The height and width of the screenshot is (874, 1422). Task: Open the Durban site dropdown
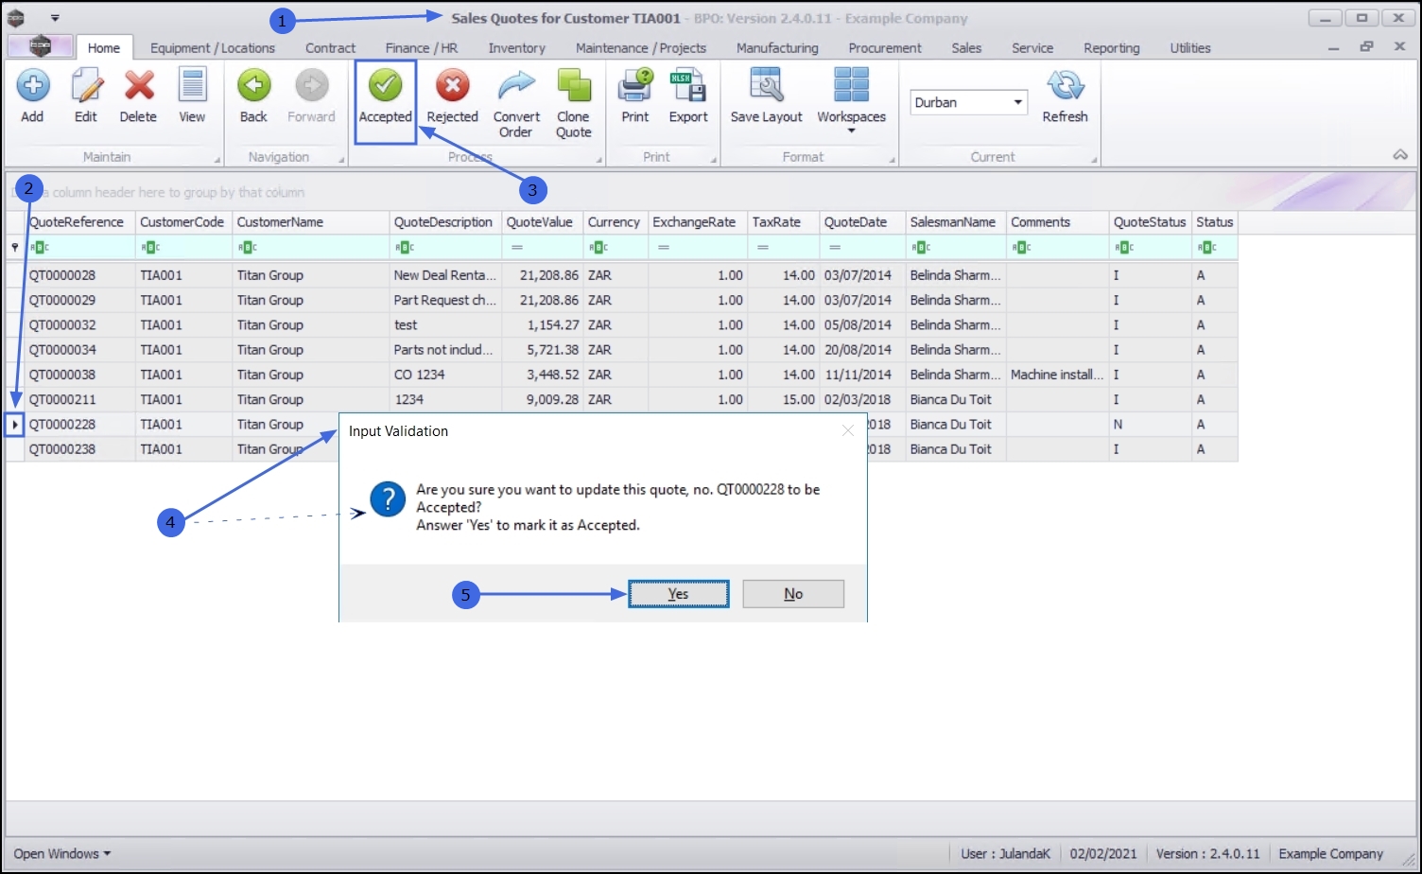pyautogui.click(x=1017, y=102)
